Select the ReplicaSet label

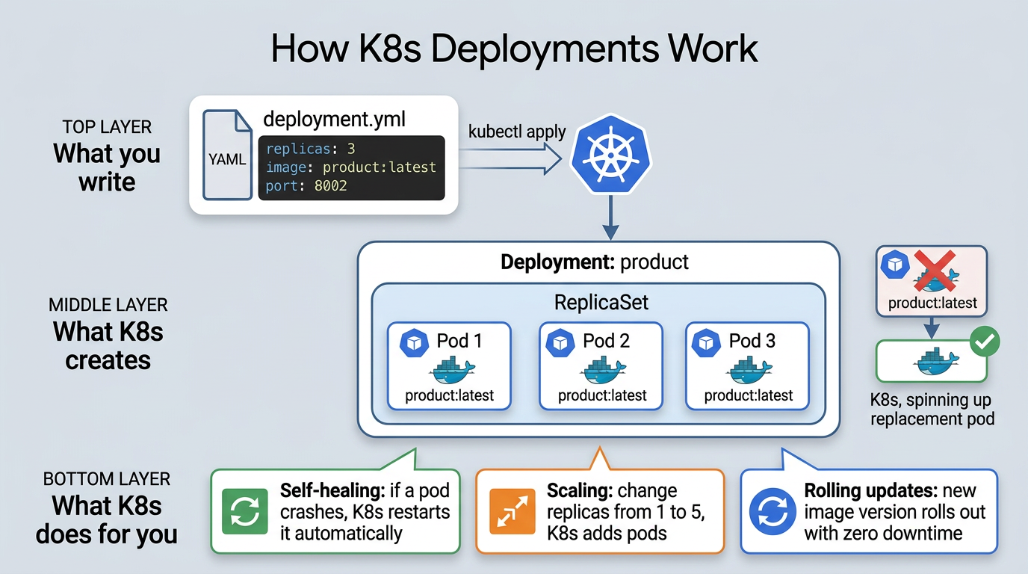(x=600, y=302)
